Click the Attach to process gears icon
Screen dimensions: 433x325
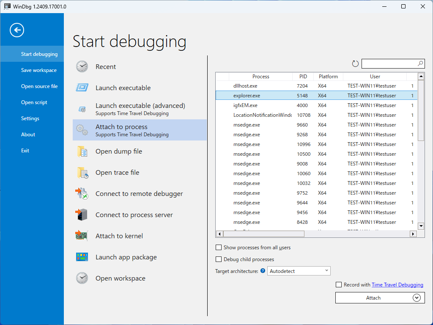tap(82, 130)
